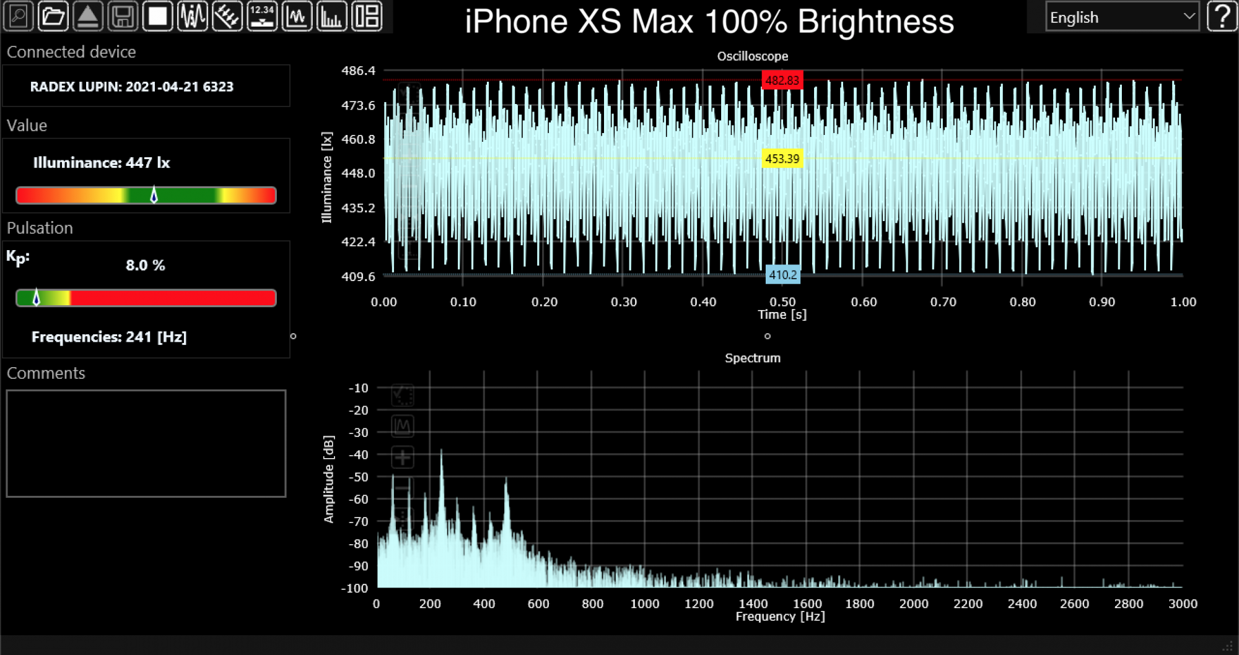Click the '8.0 %' pulsation value
Viewport: 1239px width, 655px height.
click(x=146, y=266)
